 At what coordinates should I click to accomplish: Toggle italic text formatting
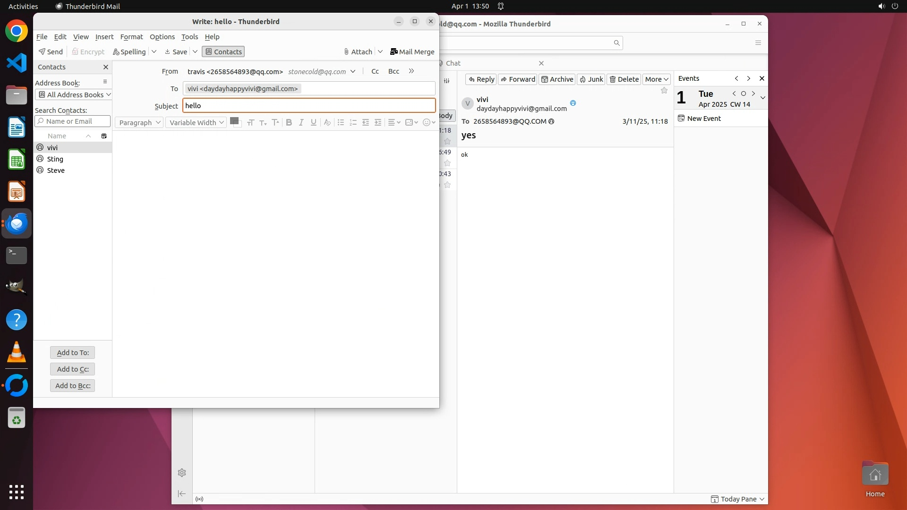coord(301,122)
